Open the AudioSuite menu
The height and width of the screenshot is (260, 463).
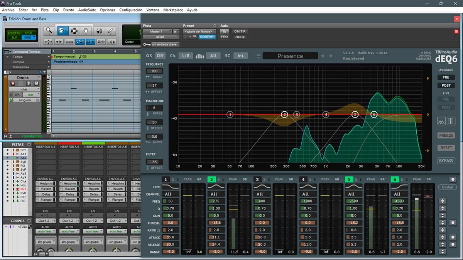(87, 10)
